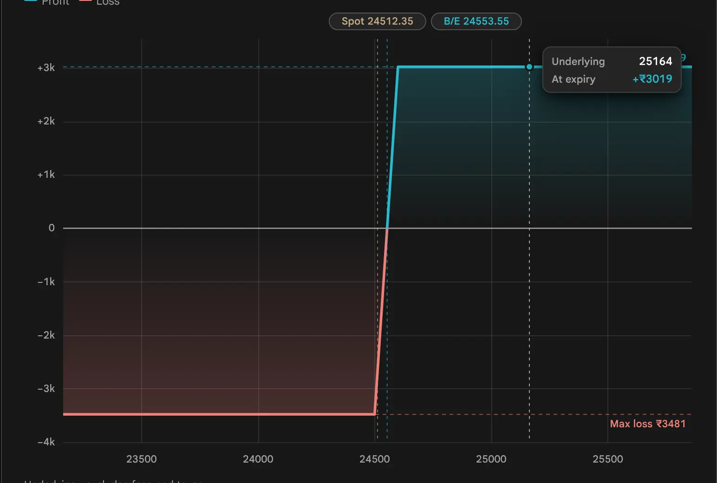Click the −4k y-axis label
Image resolution: width=717 pixels, height=483 pixels.
point(46,442)
